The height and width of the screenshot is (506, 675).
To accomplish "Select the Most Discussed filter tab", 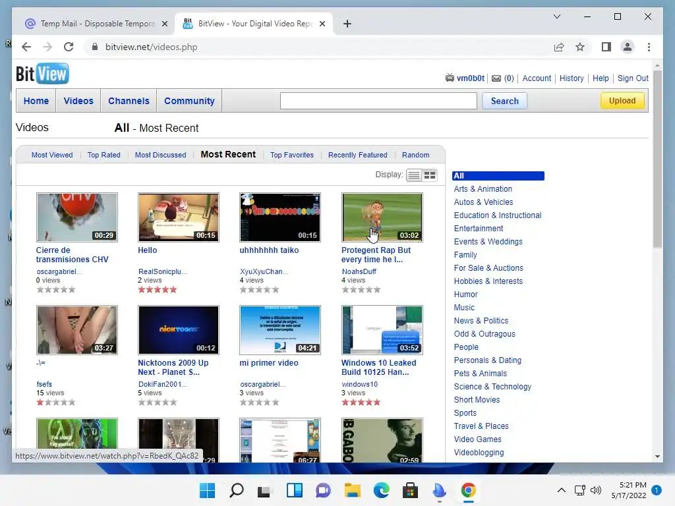I will click(161, 155).
